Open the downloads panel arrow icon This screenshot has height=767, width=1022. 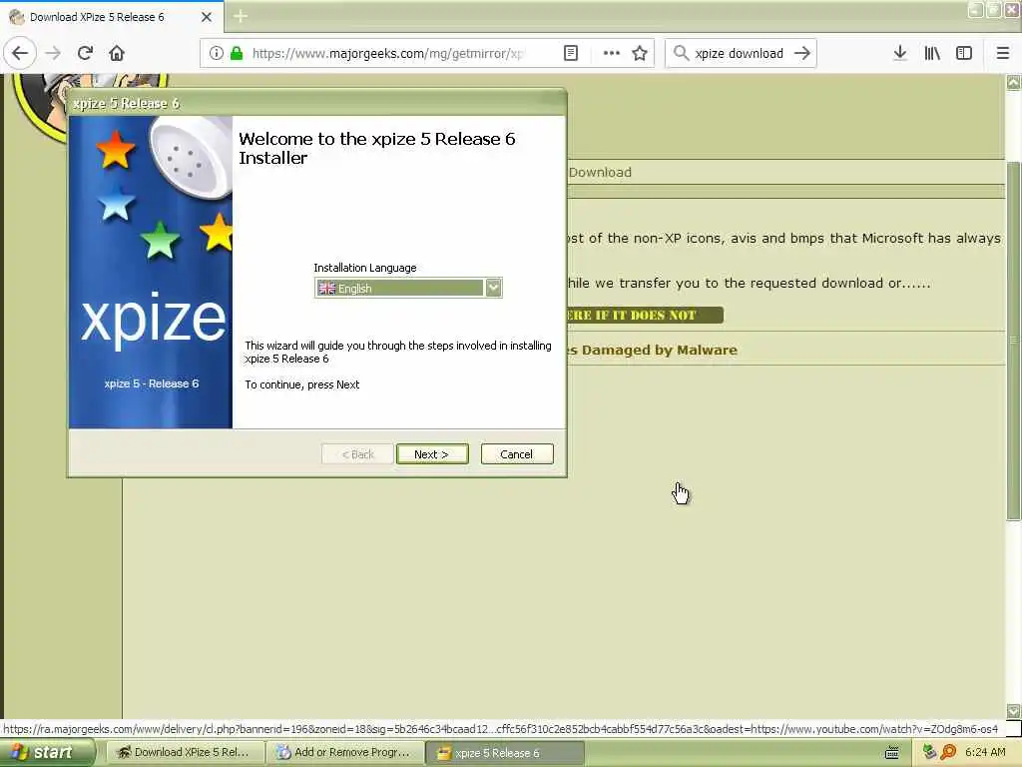(900, 53)
